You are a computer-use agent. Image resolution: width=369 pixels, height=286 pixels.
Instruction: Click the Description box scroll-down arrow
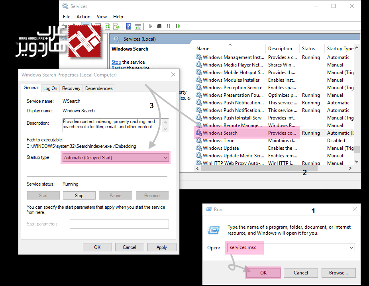[165, 129]
